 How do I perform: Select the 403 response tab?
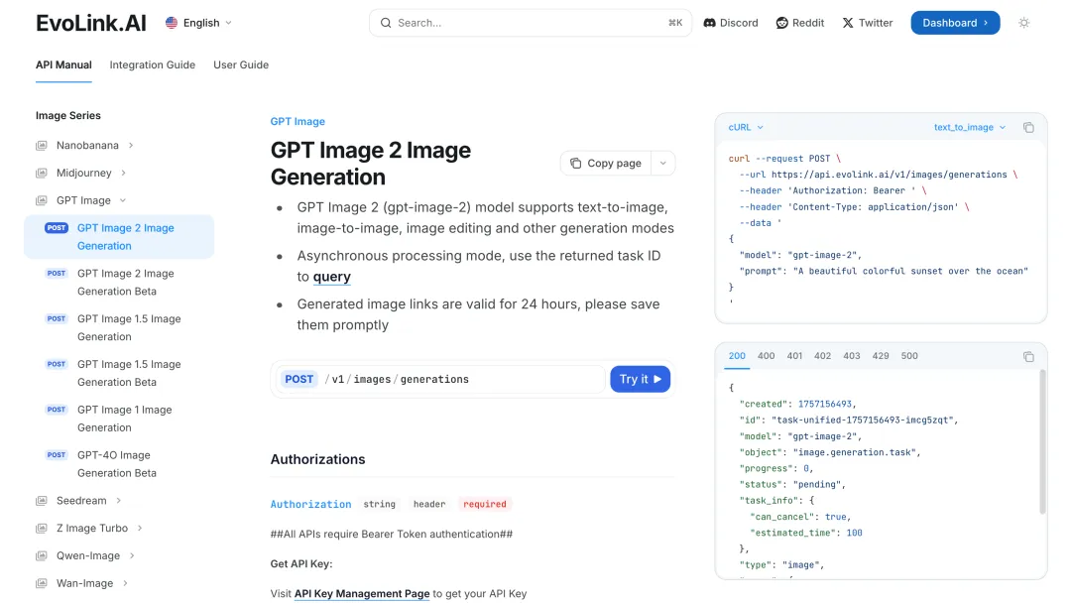[852, 356]
